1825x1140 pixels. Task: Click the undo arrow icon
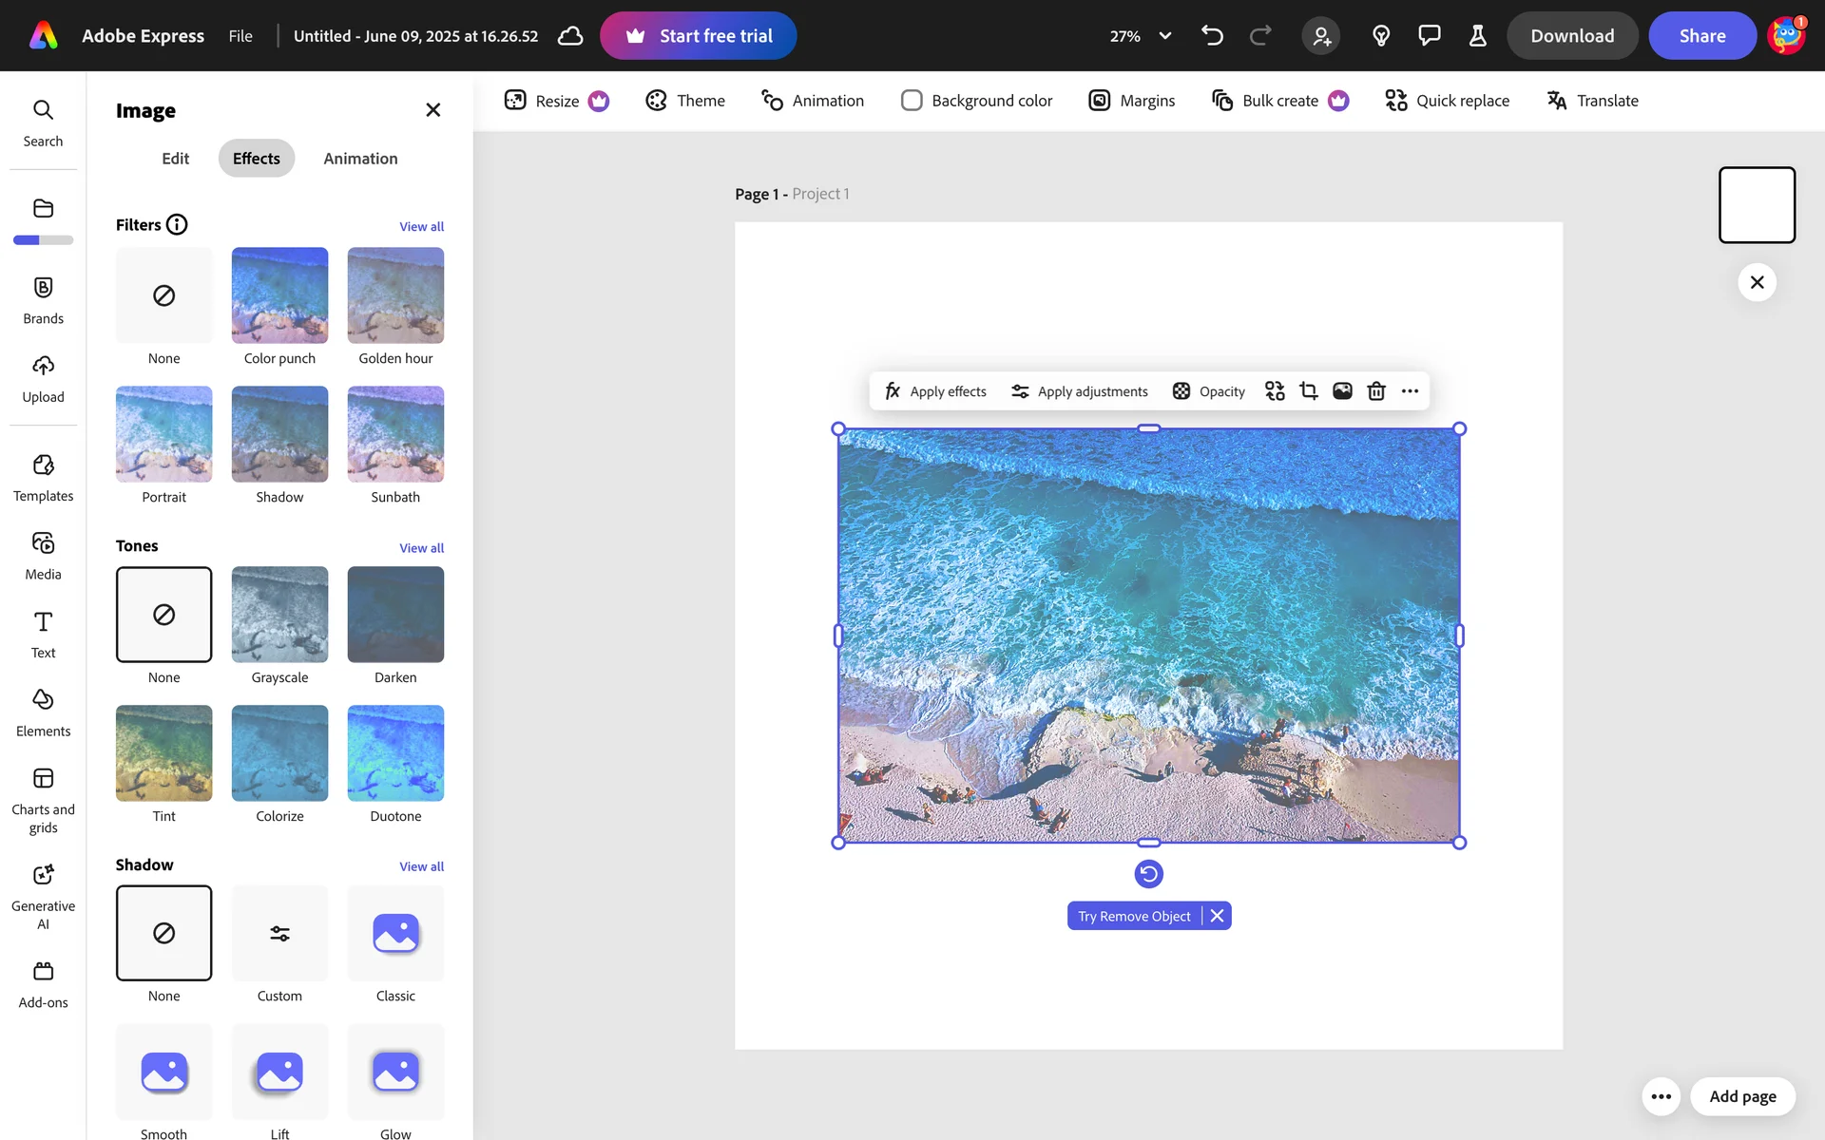1212,36
